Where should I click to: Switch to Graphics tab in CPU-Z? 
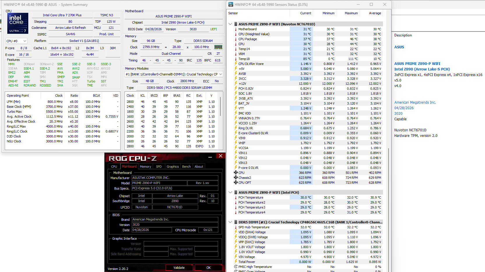[173, 167]
